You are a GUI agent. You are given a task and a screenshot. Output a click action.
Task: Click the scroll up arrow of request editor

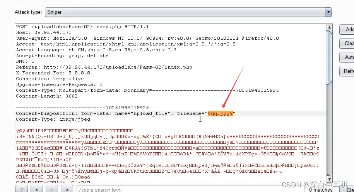(x=329, y=27)
